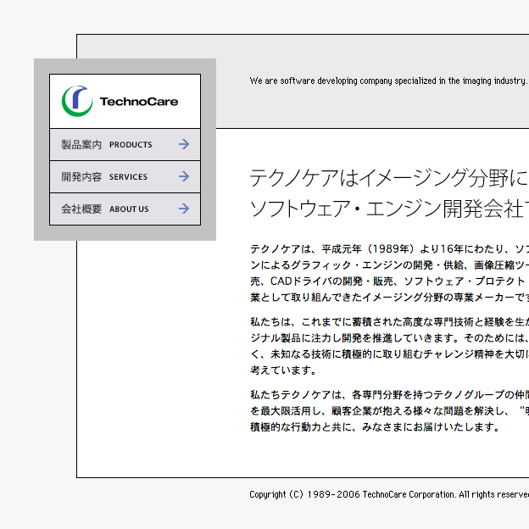Click the headline line starting with ソフトウェア・エンジン

coord(388,209)
